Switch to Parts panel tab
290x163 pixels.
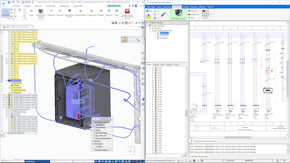click(x=162, y=65)
